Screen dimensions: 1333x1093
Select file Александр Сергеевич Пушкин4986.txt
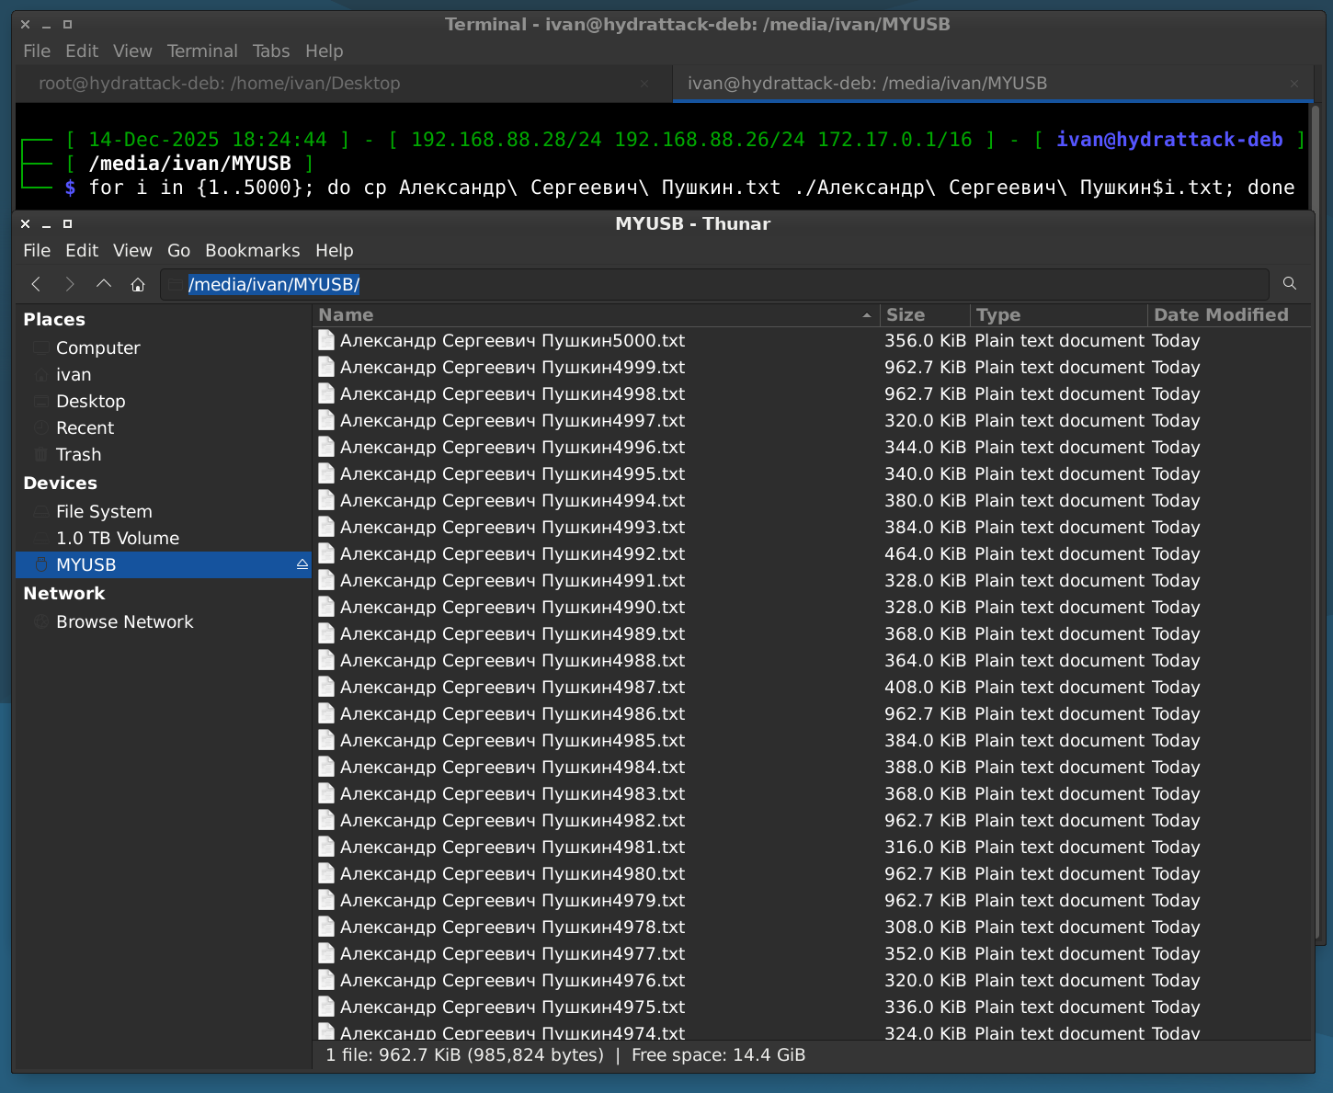(x=512, y=713)
